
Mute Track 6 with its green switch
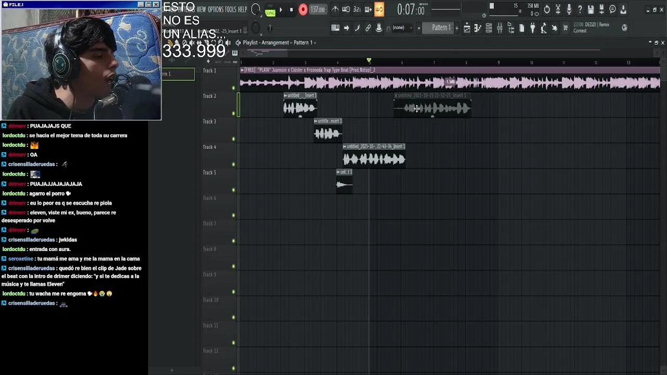233,216
